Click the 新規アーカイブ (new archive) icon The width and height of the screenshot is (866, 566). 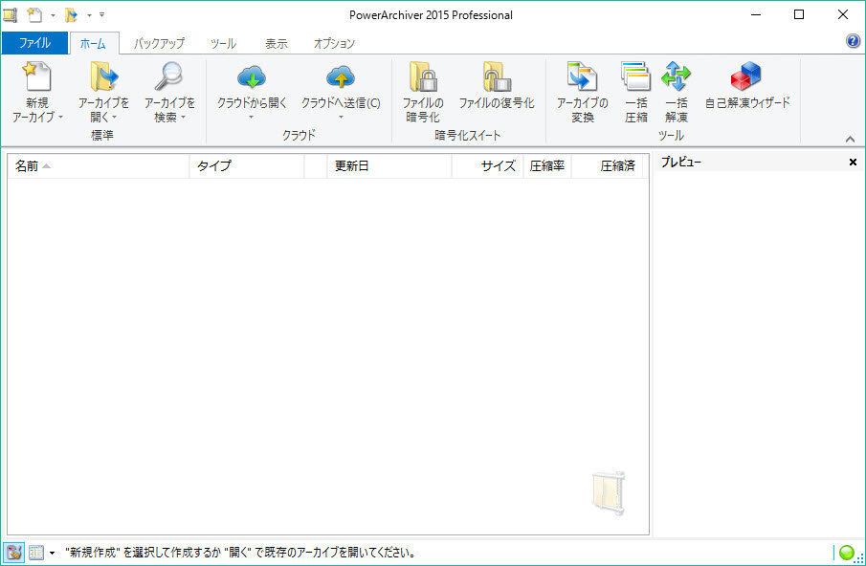pos(37,76)
